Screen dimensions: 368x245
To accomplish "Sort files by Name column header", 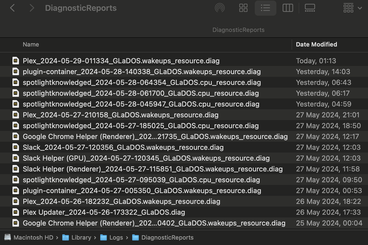I will click(x=31, y=45).
